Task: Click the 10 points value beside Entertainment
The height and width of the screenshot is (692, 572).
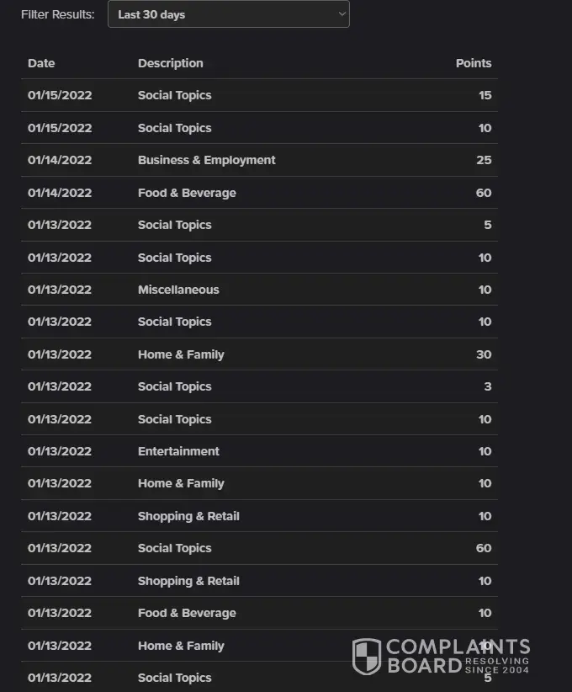Action: coord(485,451)
